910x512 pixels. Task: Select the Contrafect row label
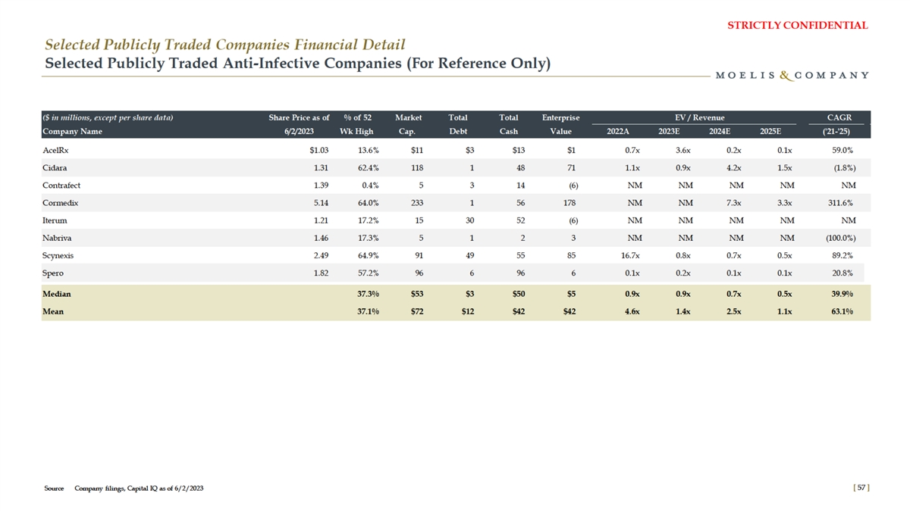click(x=61, y=186)
